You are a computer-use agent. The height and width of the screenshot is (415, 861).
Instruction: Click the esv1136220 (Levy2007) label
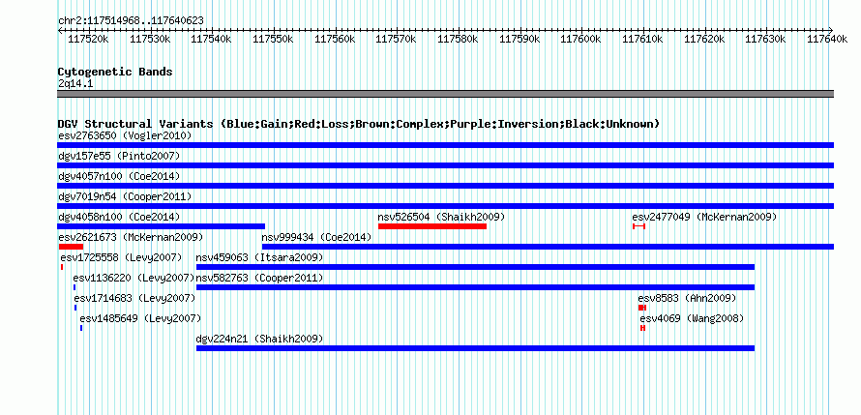(x=134, y=278)
